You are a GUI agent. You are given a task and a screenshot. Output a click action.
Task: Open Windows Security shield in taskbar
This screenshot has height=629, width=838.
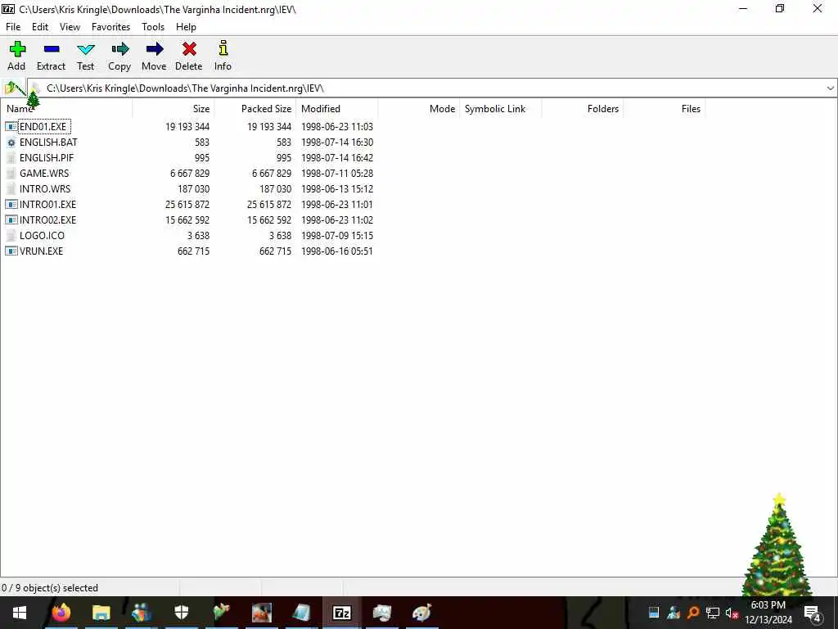click(x=182, y=613)
